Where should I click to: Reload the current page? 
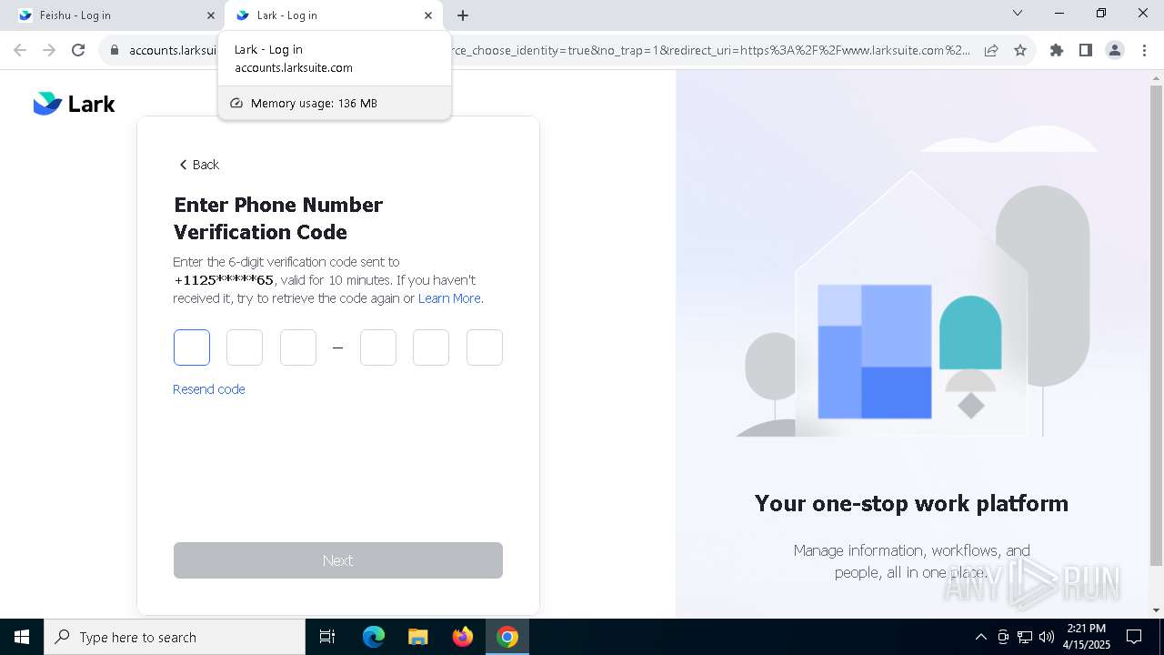(x=78, y=50)
